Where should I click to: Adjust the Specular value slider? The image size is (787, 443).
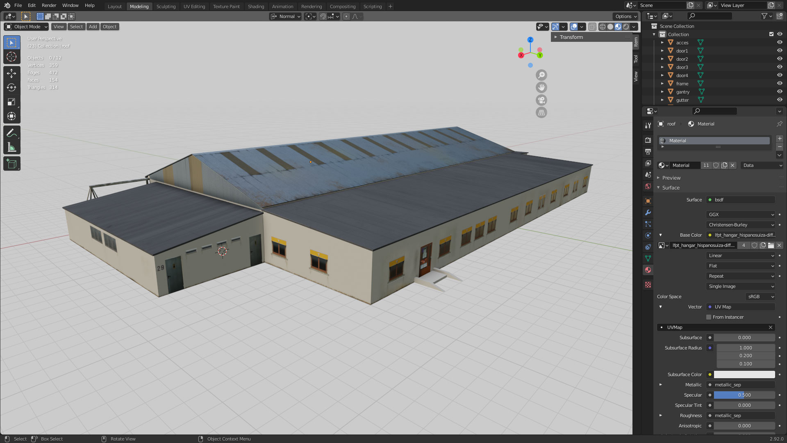pyautogui.click(x=744, y=395)
